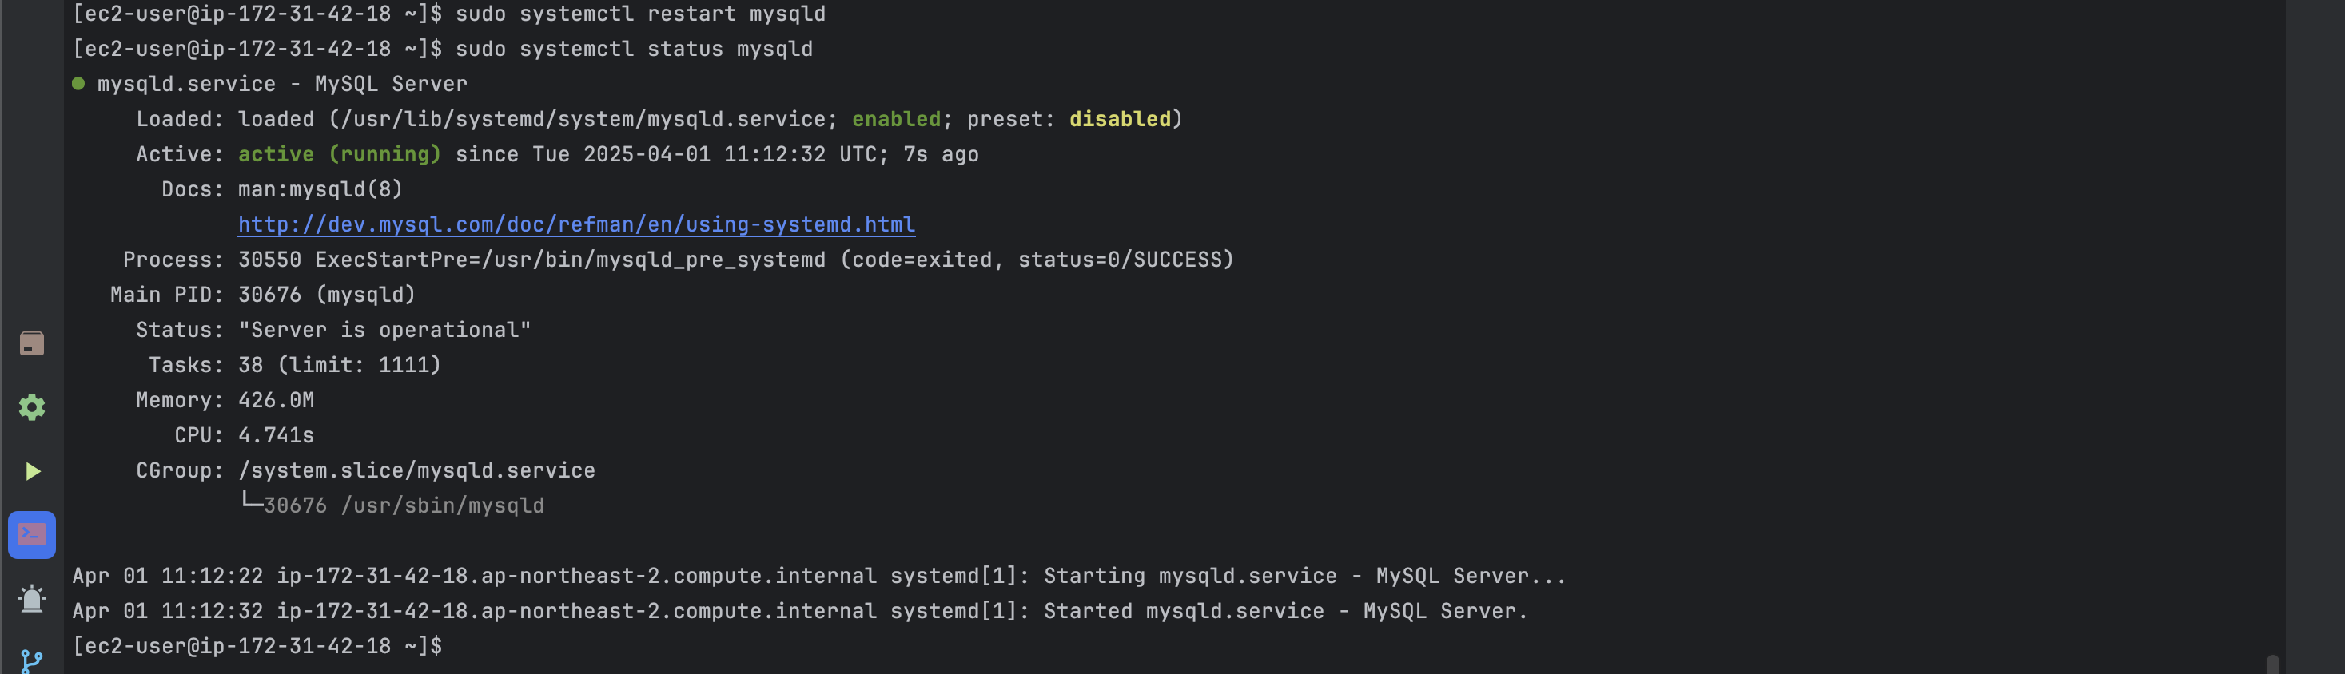Click the 'Server is operational' status text

384,330
